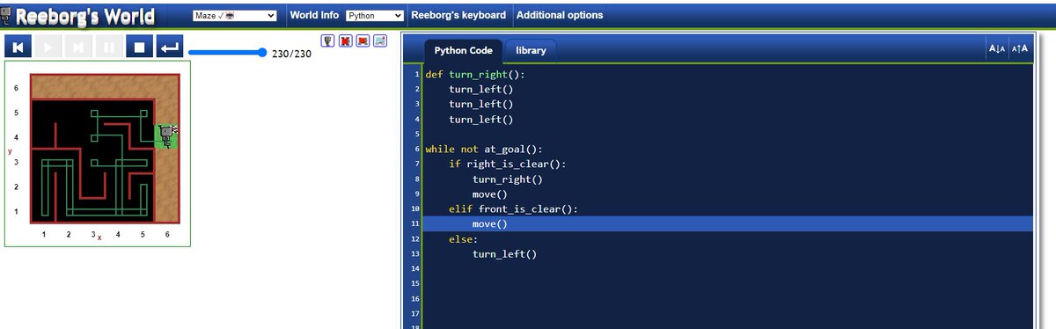Click the execution speed slider handle

[261, 53]
